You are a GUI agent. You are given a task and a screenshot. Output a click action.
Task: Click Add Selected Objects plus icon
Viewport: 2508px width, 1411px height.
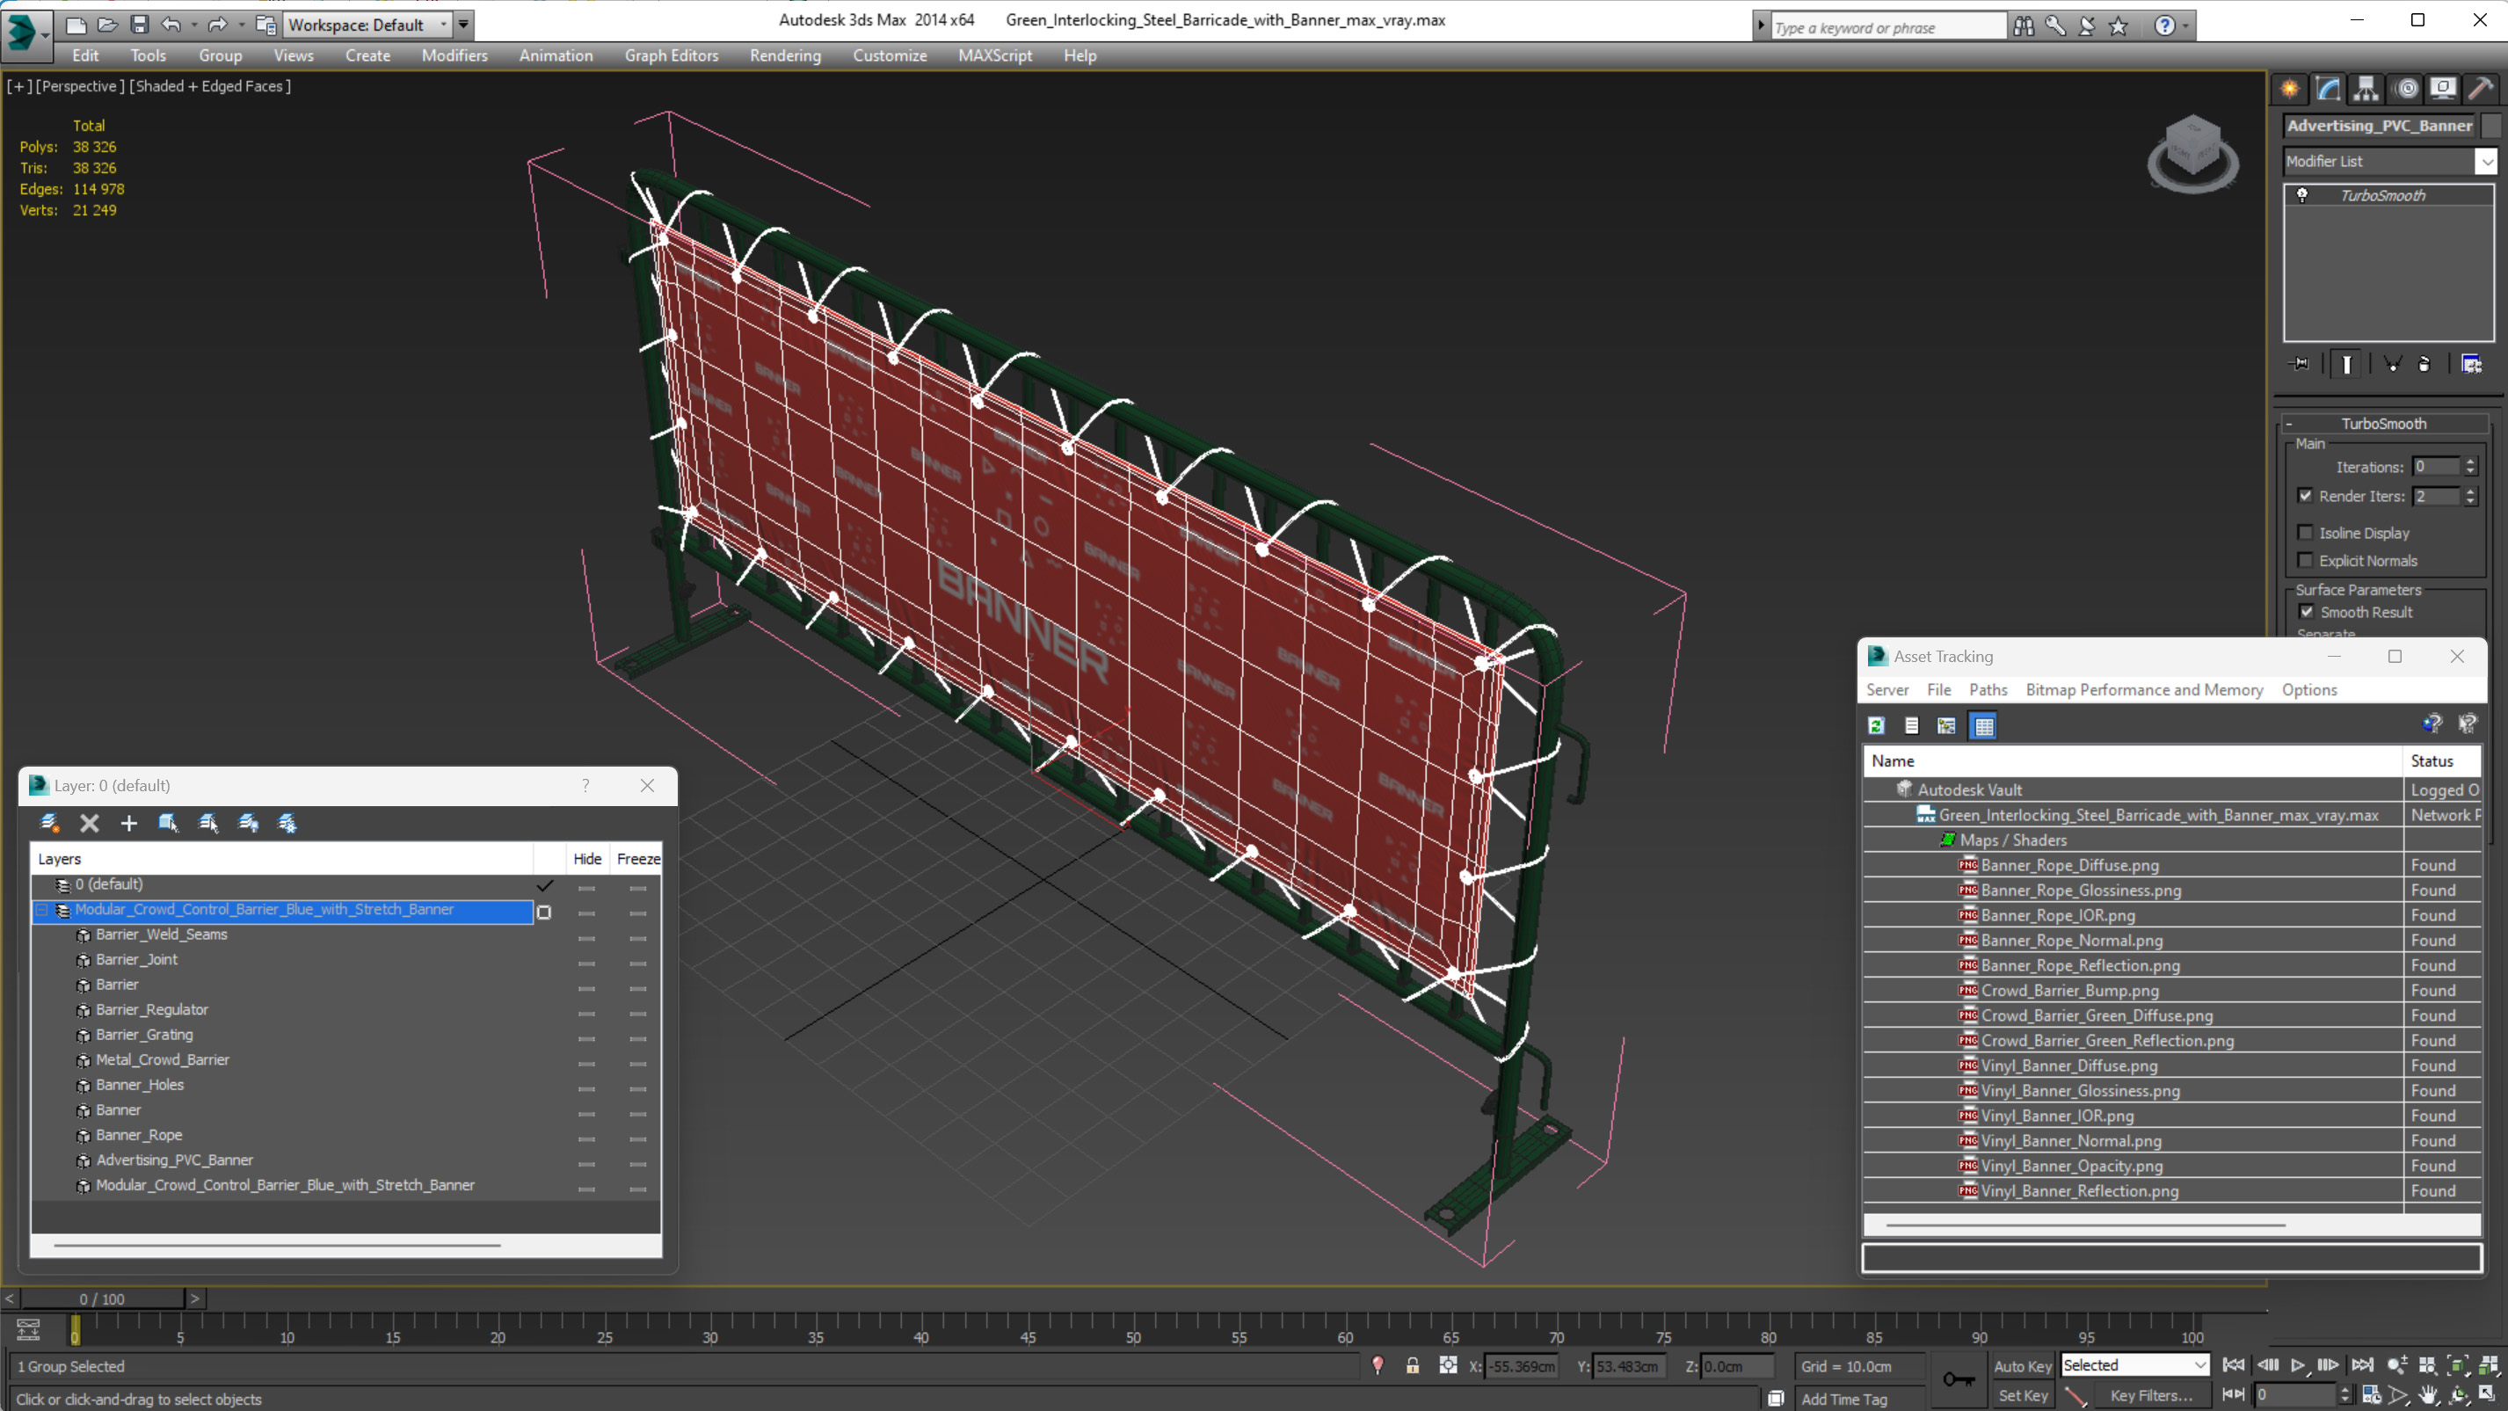[128, 823]
